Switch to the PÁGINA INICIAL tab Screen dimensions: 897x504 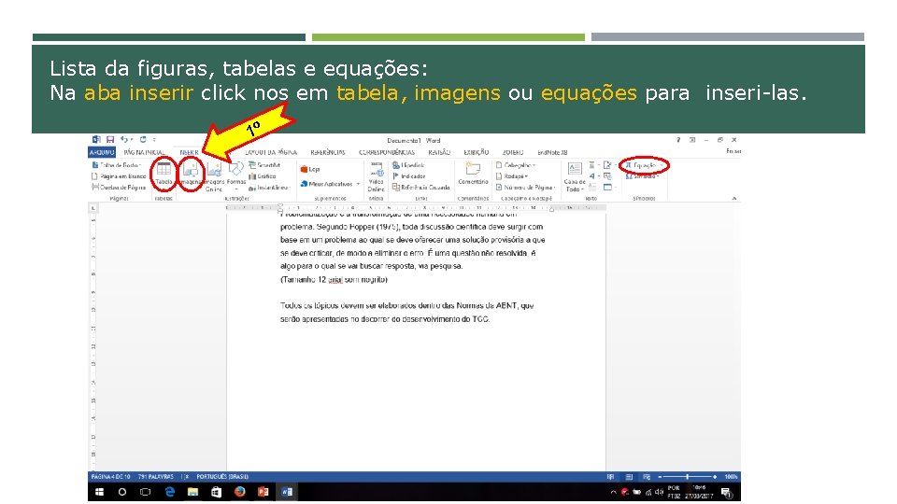click(144, 152)
